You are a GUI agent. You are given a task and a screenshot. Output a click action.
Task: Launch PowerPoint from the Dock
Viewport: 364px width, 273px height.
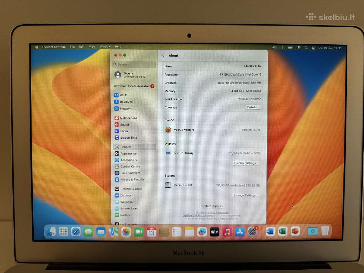(295, 231)
